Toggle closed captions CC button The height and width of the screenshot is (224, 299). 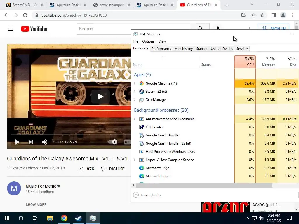coord(127,142)
